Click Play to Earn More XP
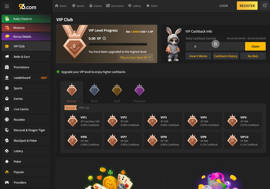The width and height of the screenshot is (270, 189). pos(135,58)
